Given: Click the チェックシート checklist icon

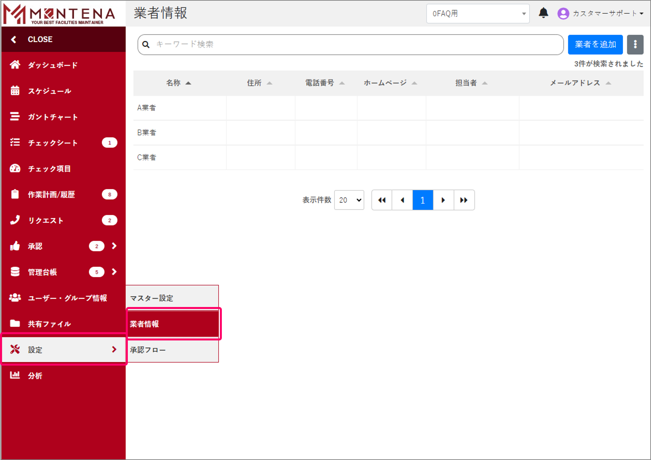Looking at the screenshot, I should point(15,142).
